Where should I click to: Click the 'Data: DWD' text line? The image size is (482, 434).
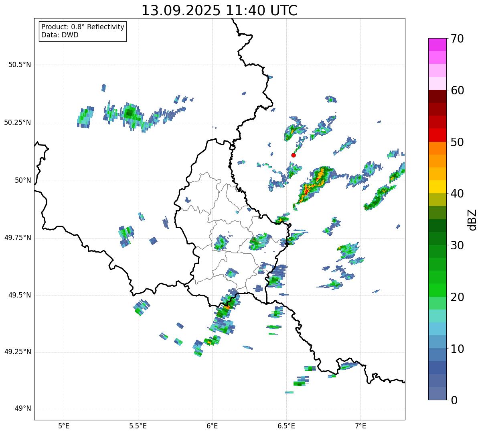[60, 35]
